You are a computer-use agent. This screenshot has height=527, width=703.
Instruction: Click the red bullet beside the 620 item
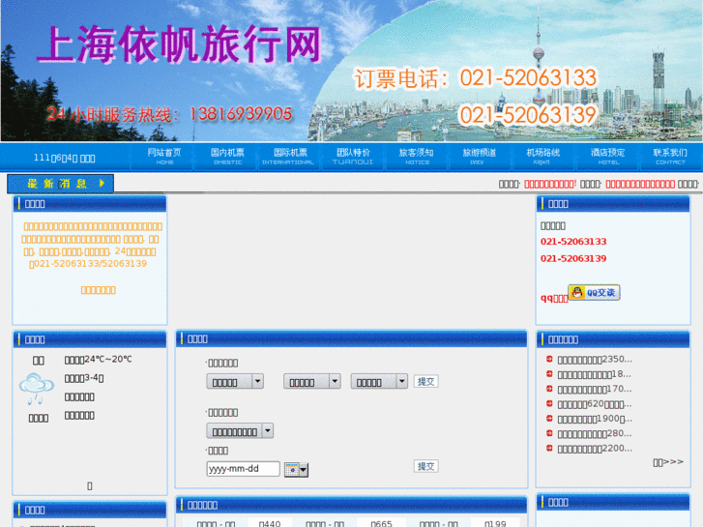(549, 403)
